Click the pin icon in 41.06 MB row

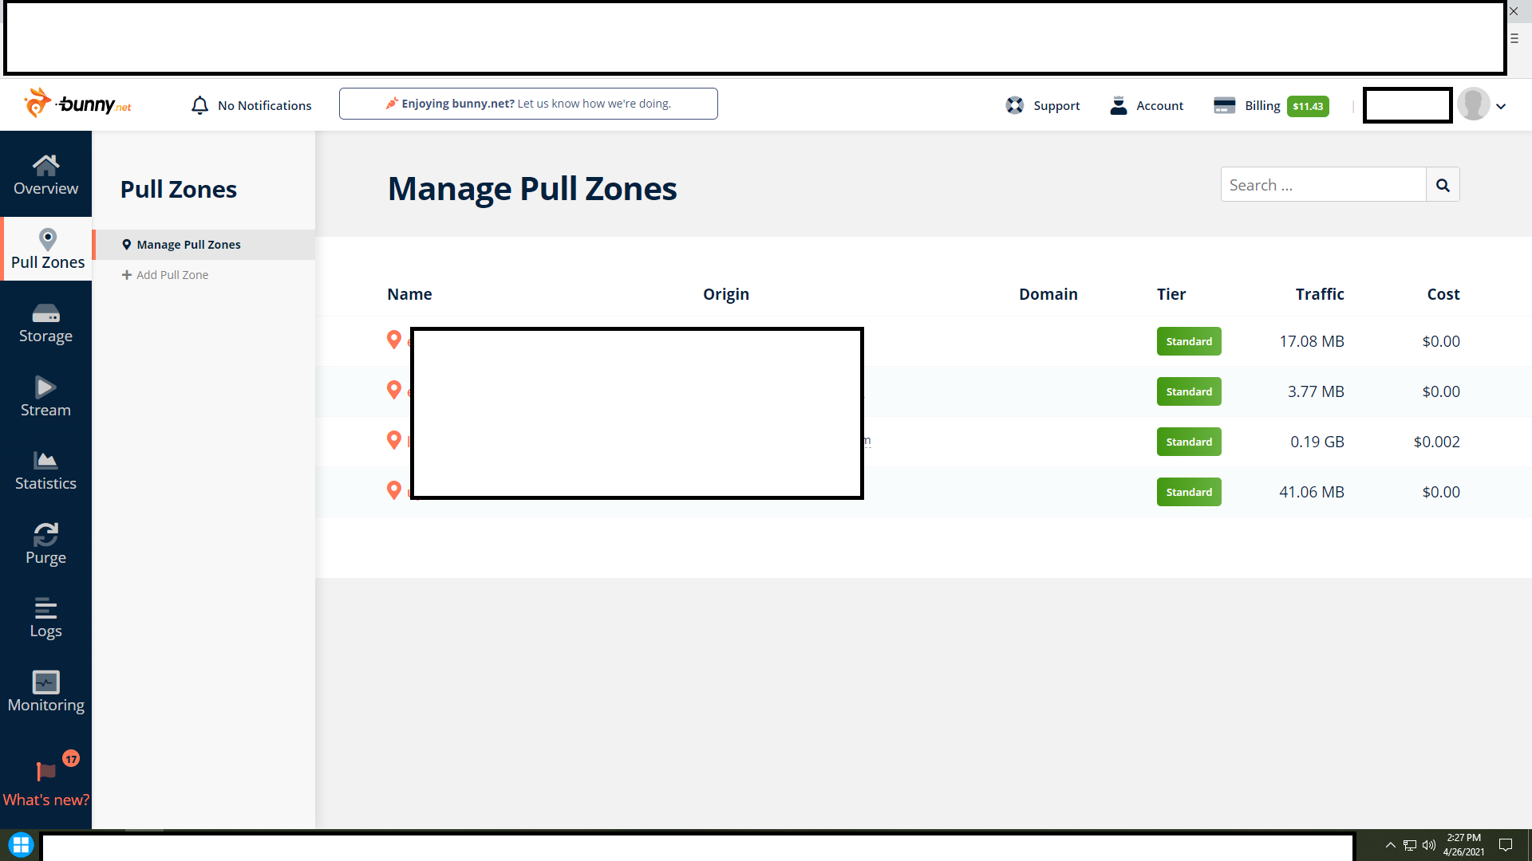click(393, 490)
